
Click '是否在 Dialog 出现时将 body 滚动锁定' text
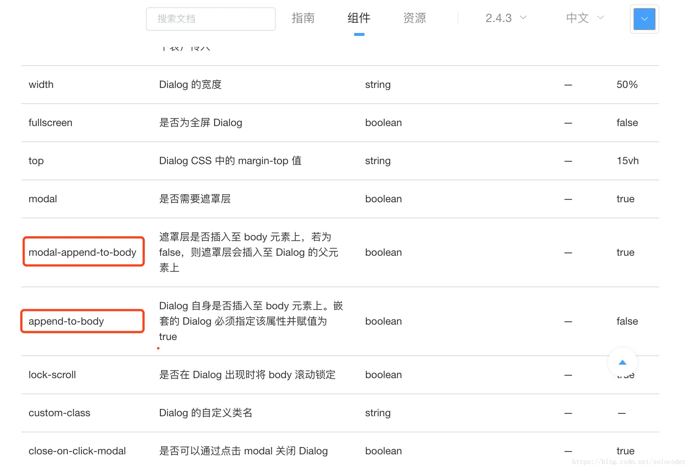(x=247, y=375)
